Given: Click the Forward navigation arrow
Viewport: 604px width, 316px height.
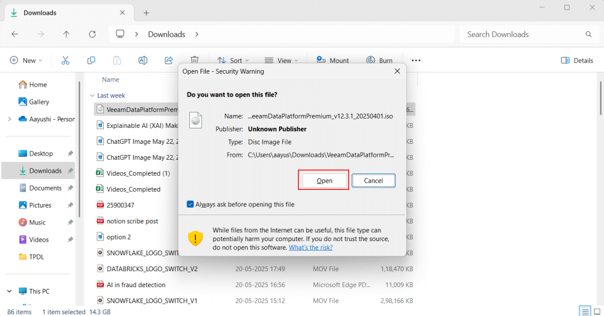Looking at the screenshot, I should click(x=41, y=34).
